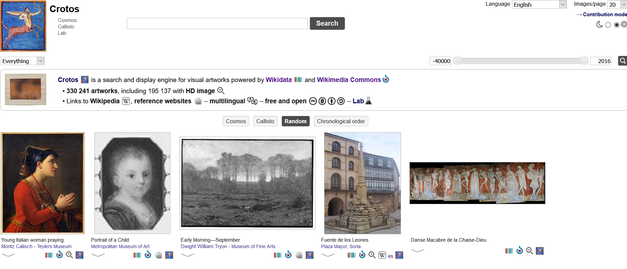View HD image of Young Italian woman praying
Image resolution: width=627 pixels, height=269 pixels.
(69, 255)
